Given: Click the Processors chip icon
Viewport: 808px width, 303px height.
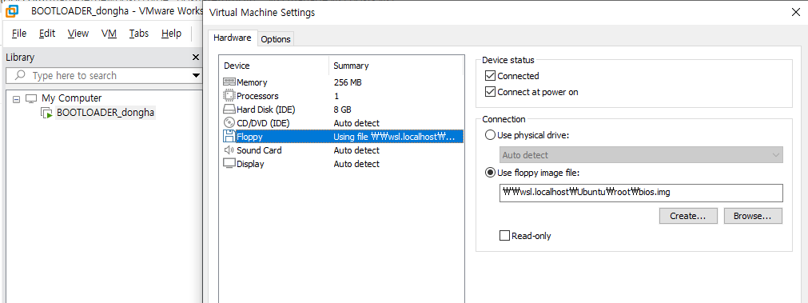Looking at the screenshot, I should pyautogui.click(x=229, y=96).
